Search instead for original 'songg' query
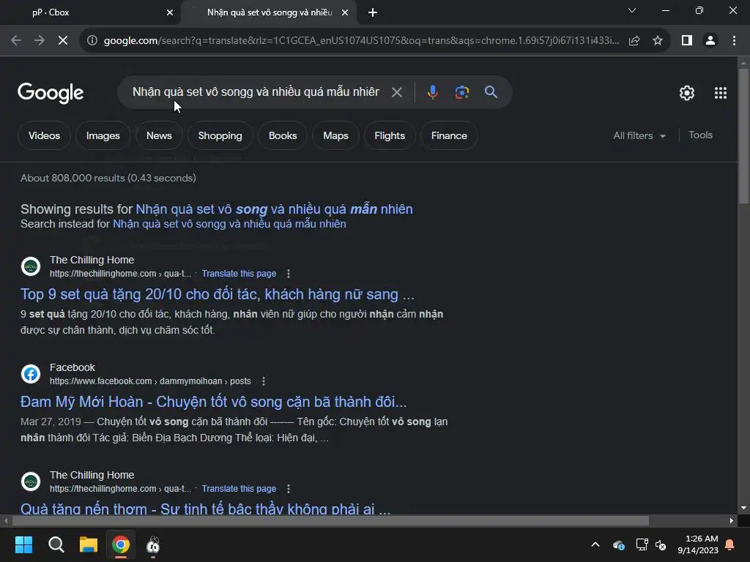Image resolution: width=750 pixels, height=562 pixels. pyautogui.click(x=229, y=224)
